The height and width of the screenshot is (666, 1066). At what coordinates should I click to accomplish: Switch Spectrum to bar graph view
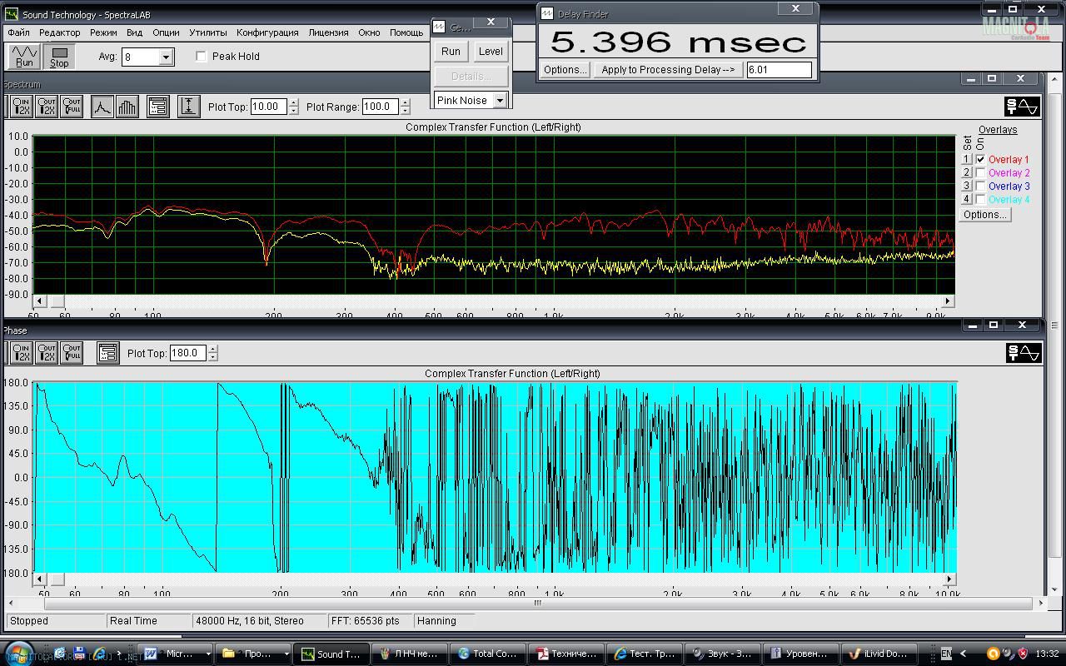click(x=127, y=107)
